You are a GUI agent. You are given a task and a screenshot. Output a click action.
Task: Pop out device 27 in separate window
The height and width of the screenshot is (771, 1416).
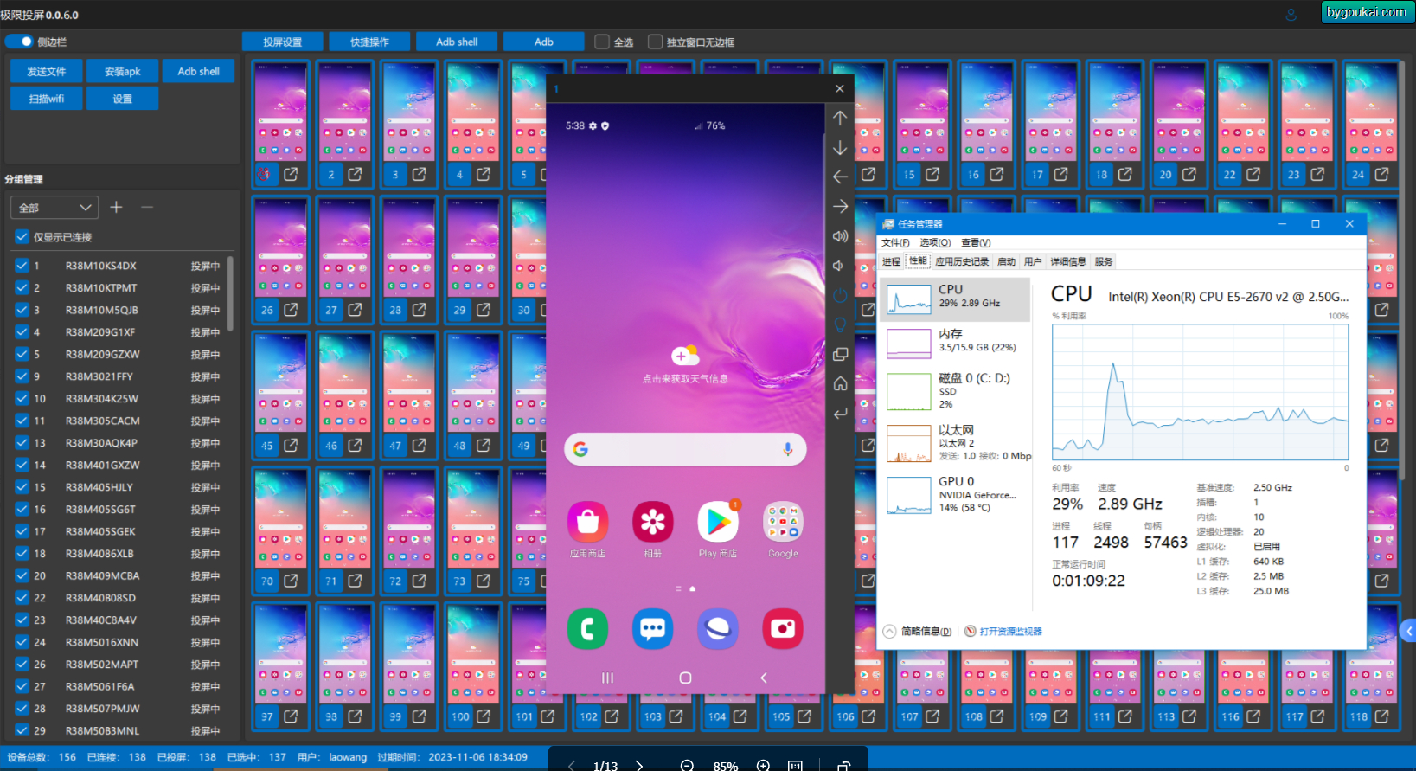355,310
